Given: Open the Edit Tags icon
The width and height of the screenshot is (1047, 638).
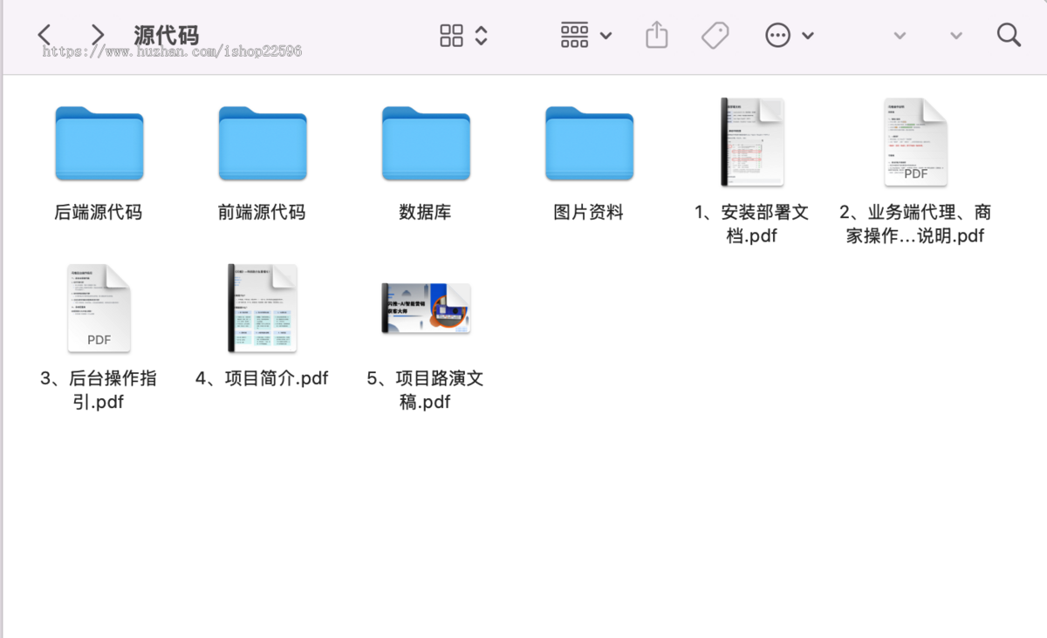Looking at the screenshot, I should pos(715,36).
